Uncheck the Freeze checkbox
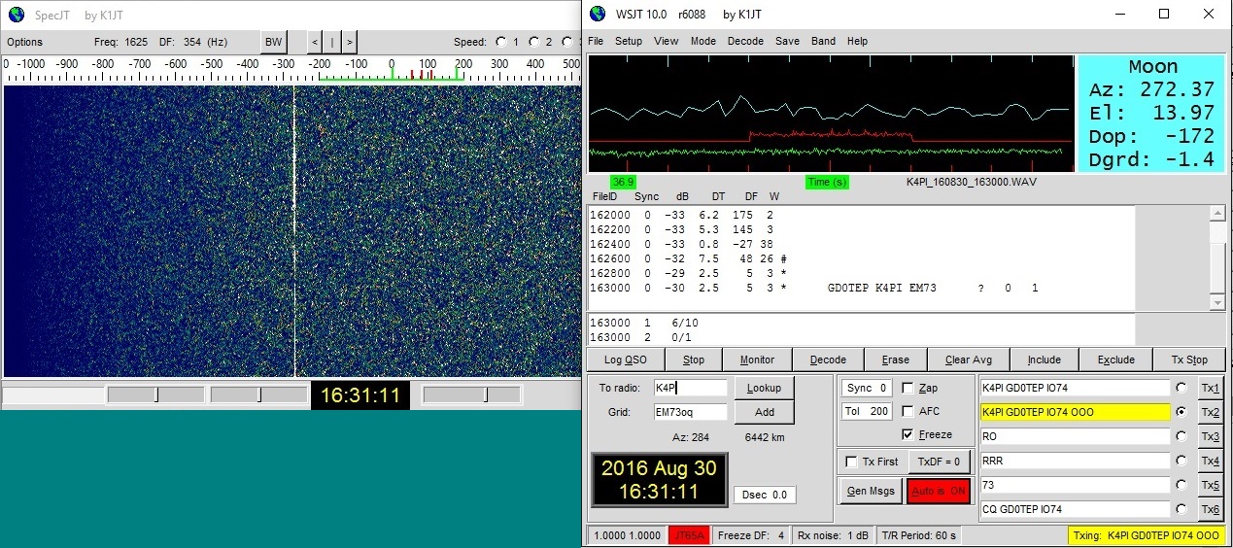 [908, 434]
